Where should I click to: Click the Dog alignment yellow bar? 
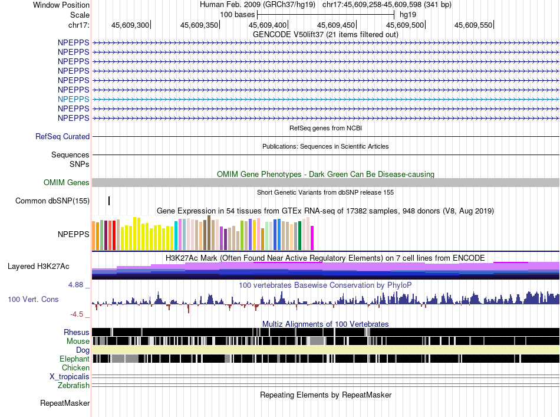[x=326, y=350]
